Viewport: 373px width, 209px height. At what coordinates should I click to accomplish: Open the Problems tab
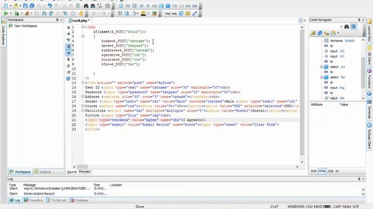[x=79, y=200]
